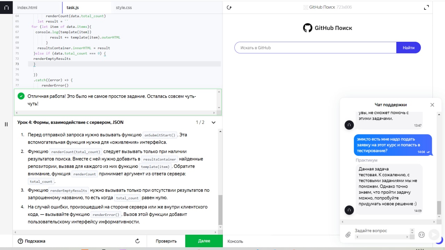Reset the code with the restore icon
Screen dimensions: 445x250
tap(137, 241)
